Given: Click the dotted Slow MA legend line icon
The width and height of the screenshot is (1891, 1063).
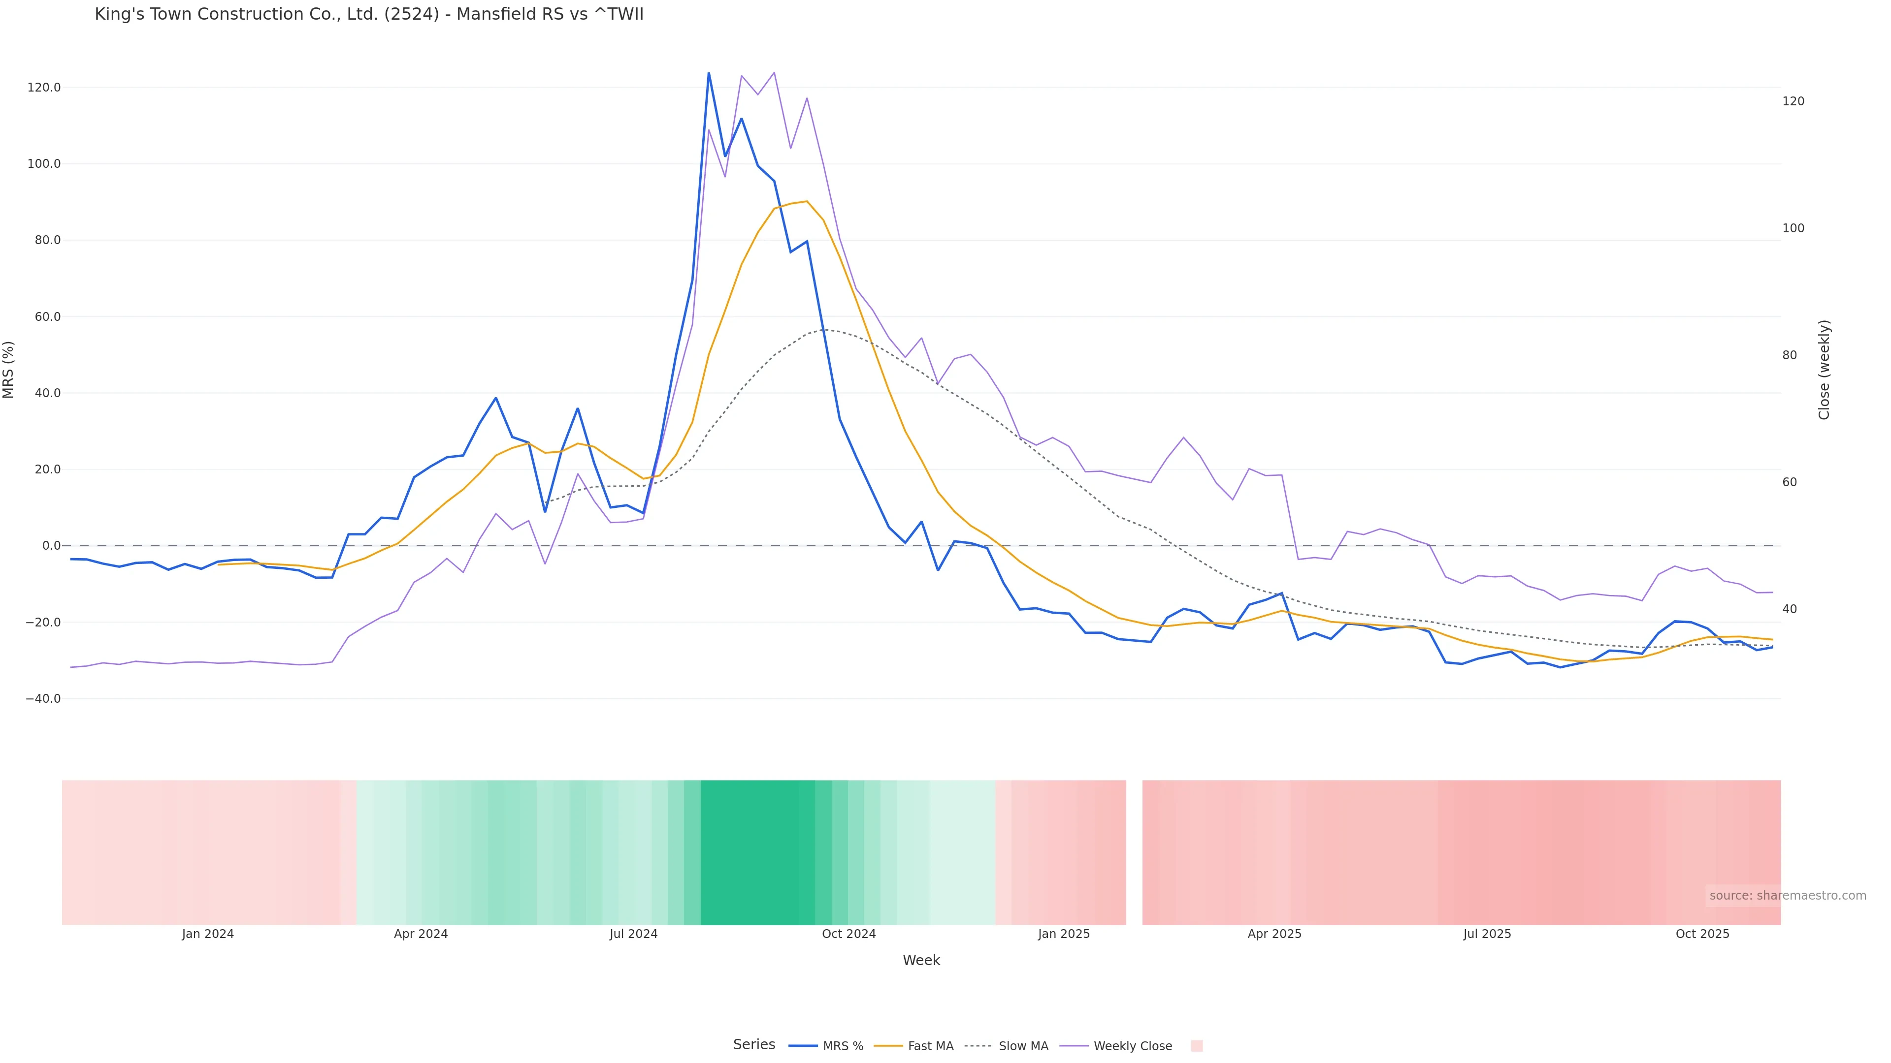Looking at the screenshot, I should click(978, 1046).
